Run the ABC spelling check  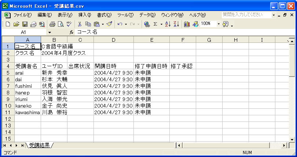69,24
